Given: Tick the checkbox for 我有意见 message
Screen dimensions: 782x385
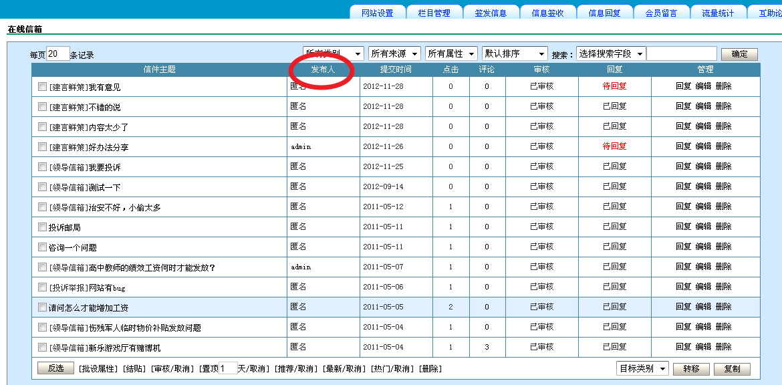Looking at the screenshot, I should click(43, 87).
